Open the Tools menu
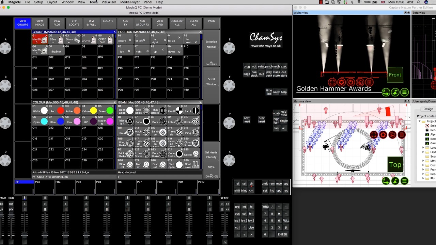 tap(93, 2)
